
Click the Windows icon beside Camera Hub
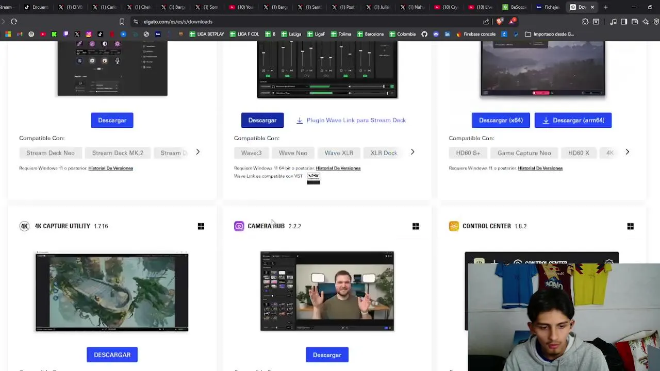pos(416,226)
